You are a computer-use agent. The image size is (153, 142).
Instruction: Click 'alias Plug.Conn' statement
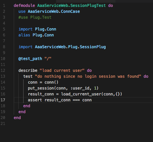pos(36,35)
